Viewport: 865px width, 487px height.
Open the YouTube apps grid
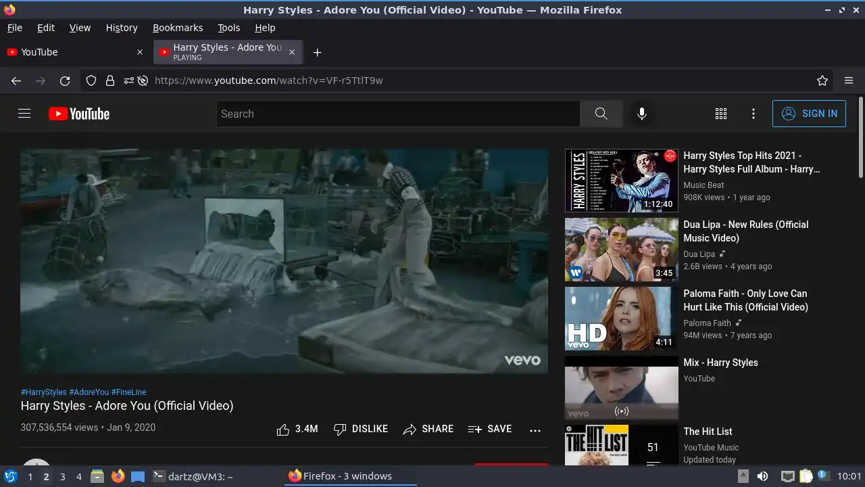click(721, 114)
